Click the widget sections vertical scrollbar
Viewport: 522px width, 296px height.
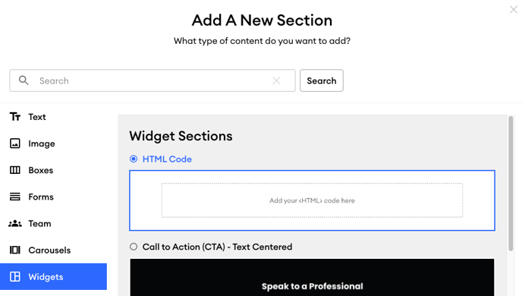click(x=511, y=184)
